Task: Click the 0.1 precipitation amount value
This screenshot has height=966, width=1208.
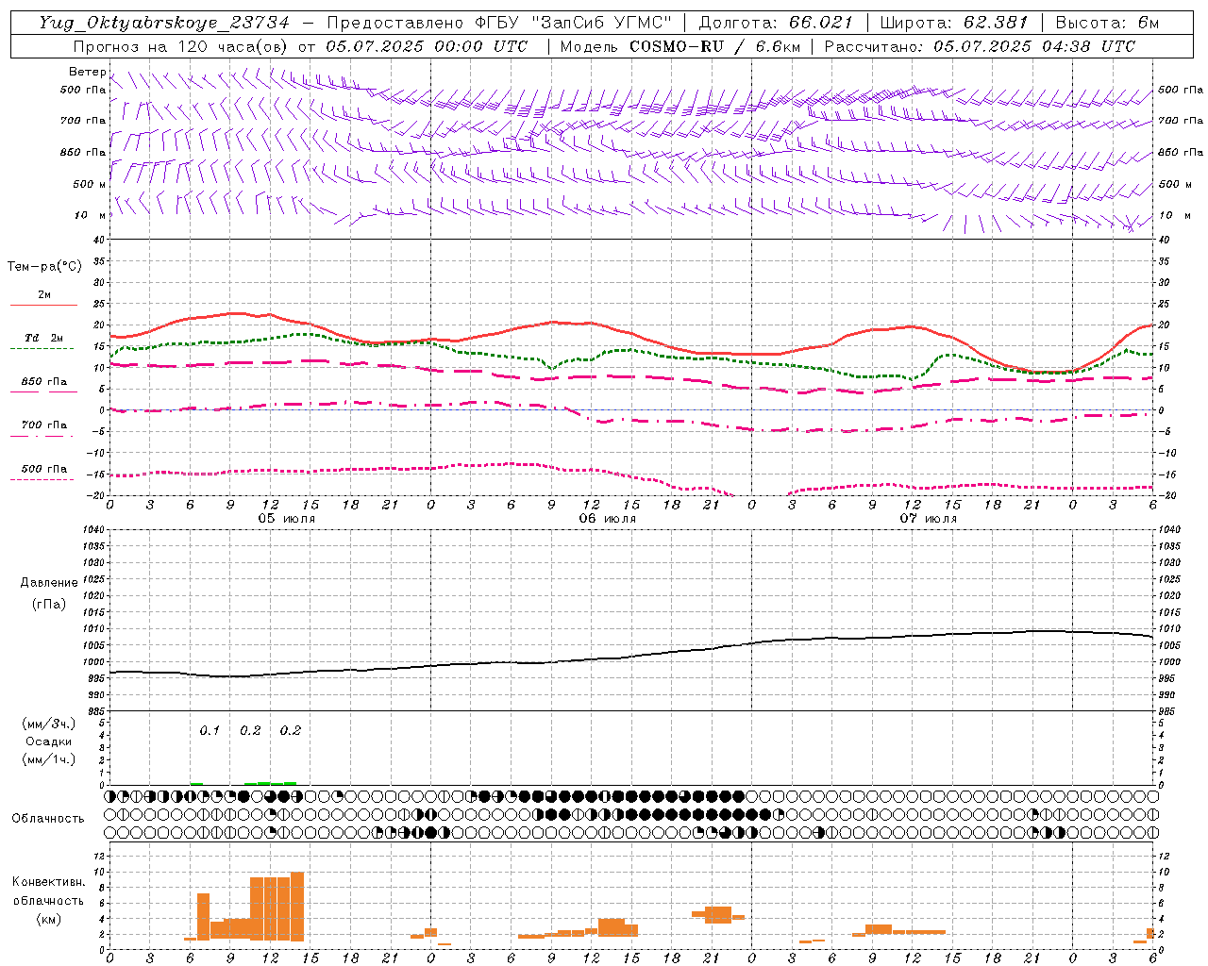Action: click(x=210, y=730)
